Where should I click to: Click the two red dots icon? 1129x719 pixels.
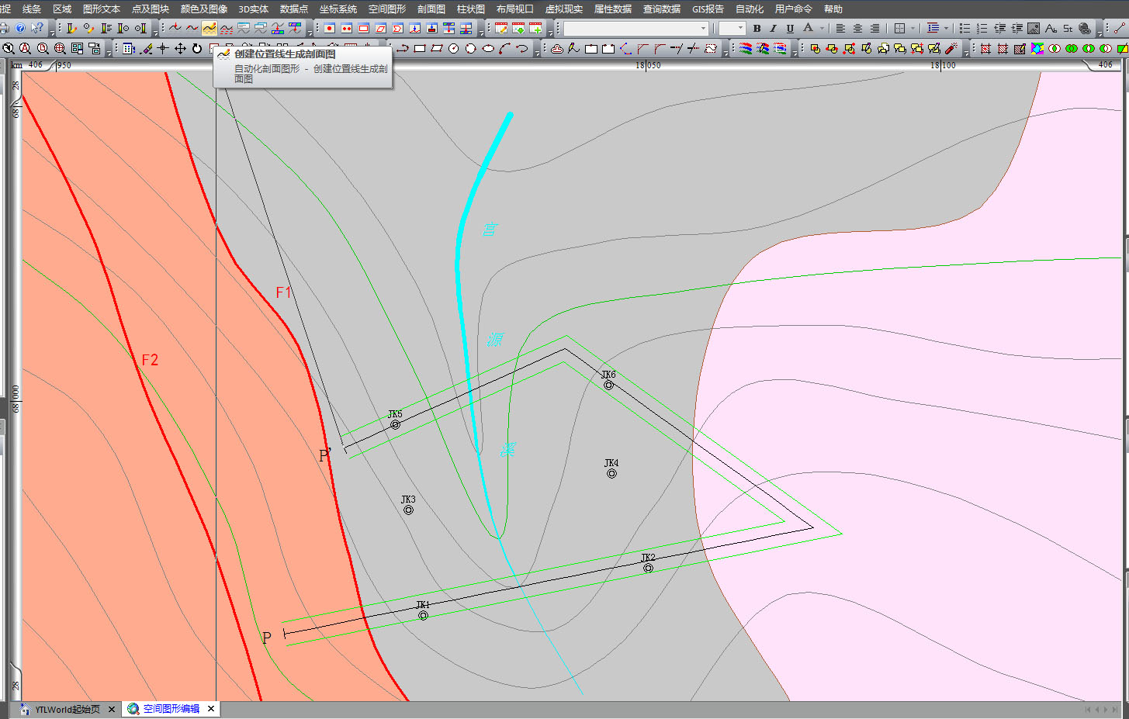(347, 28)
